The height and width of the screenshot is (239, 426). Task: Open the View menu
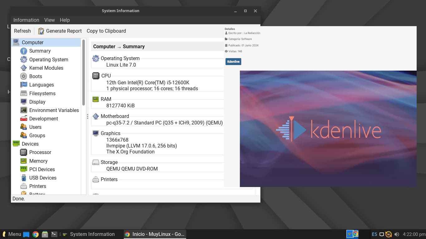tap(49, 20)
